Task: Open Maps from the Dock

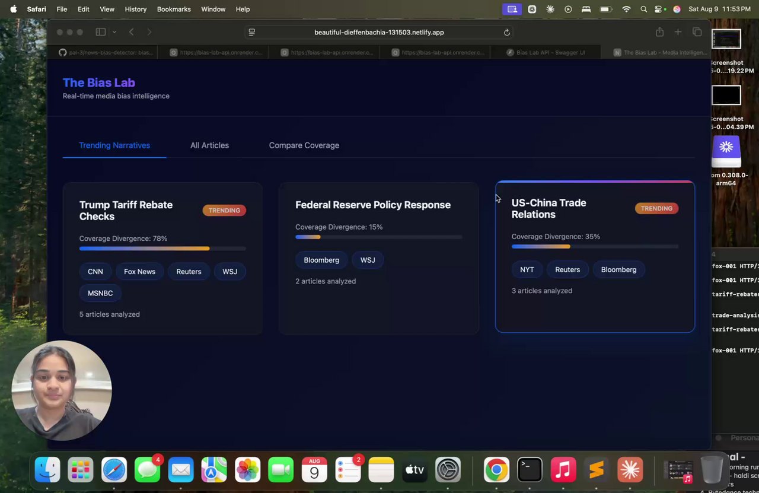Action: point(214,470)
